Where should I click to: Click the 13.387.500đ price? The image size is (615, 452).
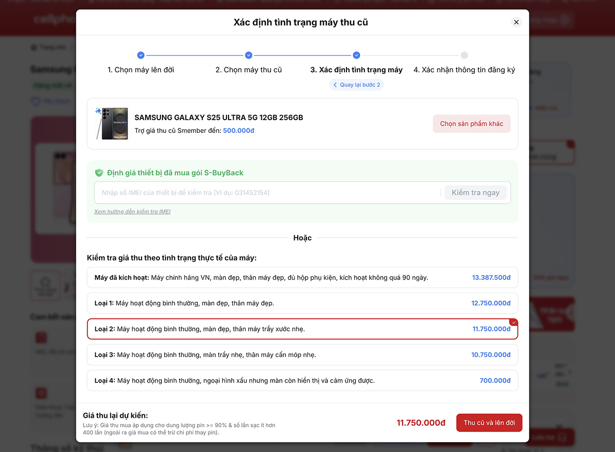pyautogui.click(x=491, y=278)
